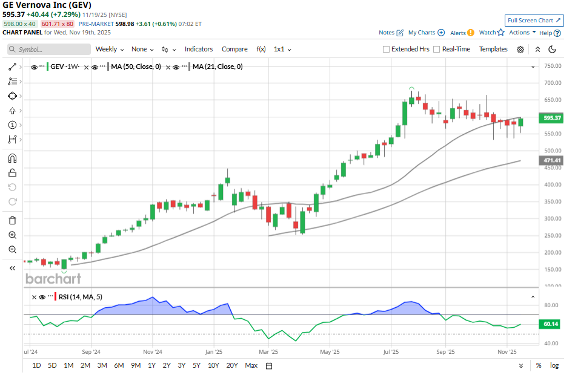Enable the Extended Hrs checkbox
This screenshot has height=384, width=575.
point(386,49)
